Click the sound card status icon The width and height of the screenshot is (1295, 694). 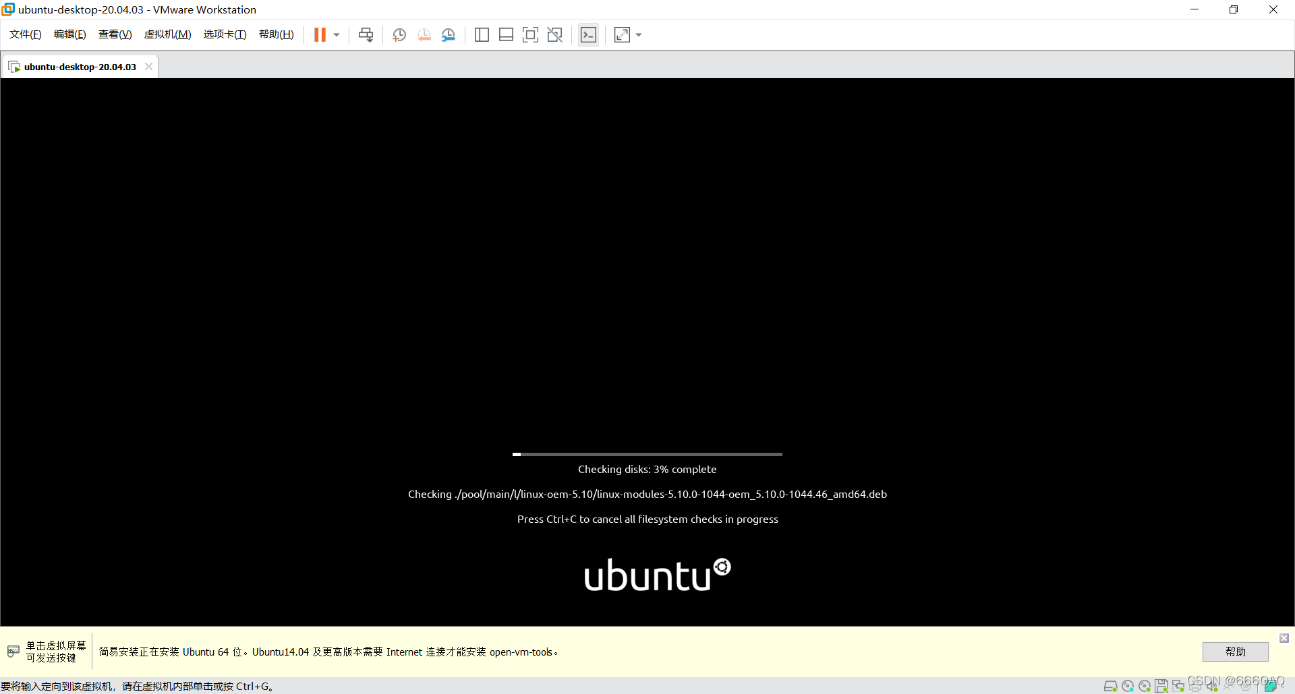1212,686
